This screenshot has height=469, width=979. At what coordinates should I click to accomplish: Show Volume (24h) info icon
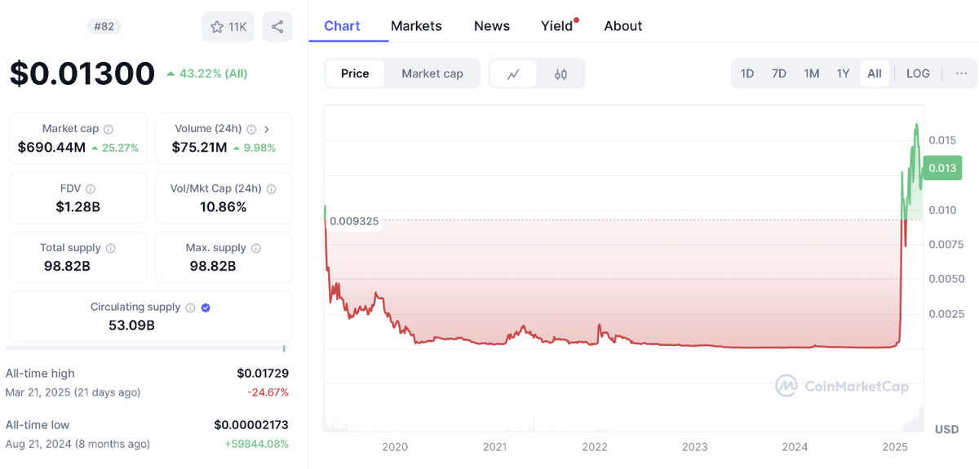pyautogui.click(x=251, y=129)
